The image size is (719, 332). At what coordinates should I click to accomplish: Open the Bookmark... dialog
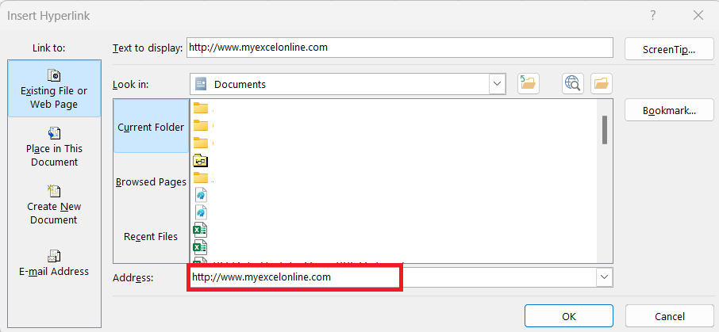(x=669, y=110)
